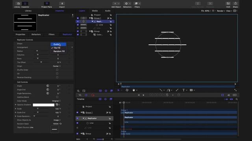Click the Share toolbar button
This screenshot has width=252, height=141.
235,5
